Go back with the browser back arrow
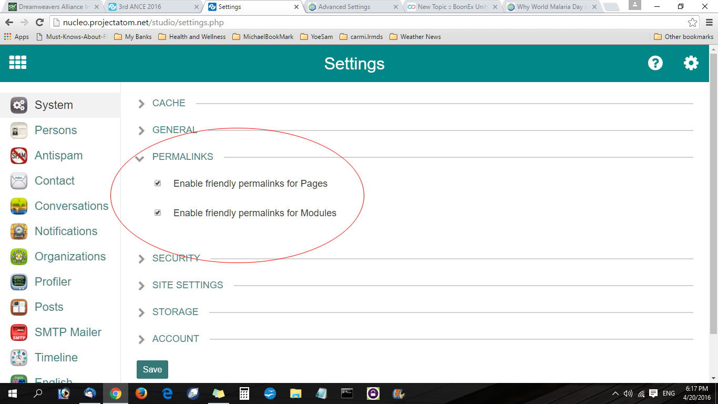718x404 pixels. (x=9, y=23)
